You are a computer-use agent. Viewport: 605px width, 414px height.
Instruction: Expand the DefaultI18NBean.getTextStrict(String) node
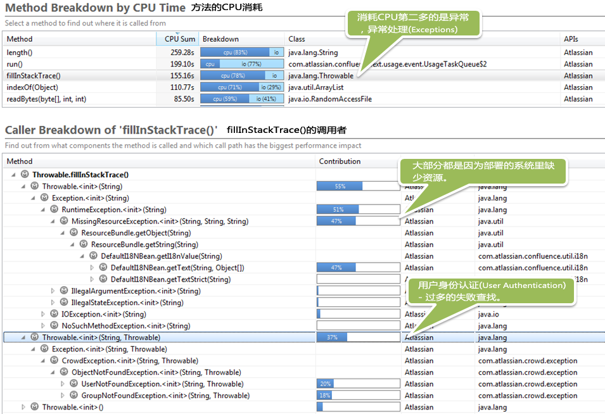tap(92, 279)
